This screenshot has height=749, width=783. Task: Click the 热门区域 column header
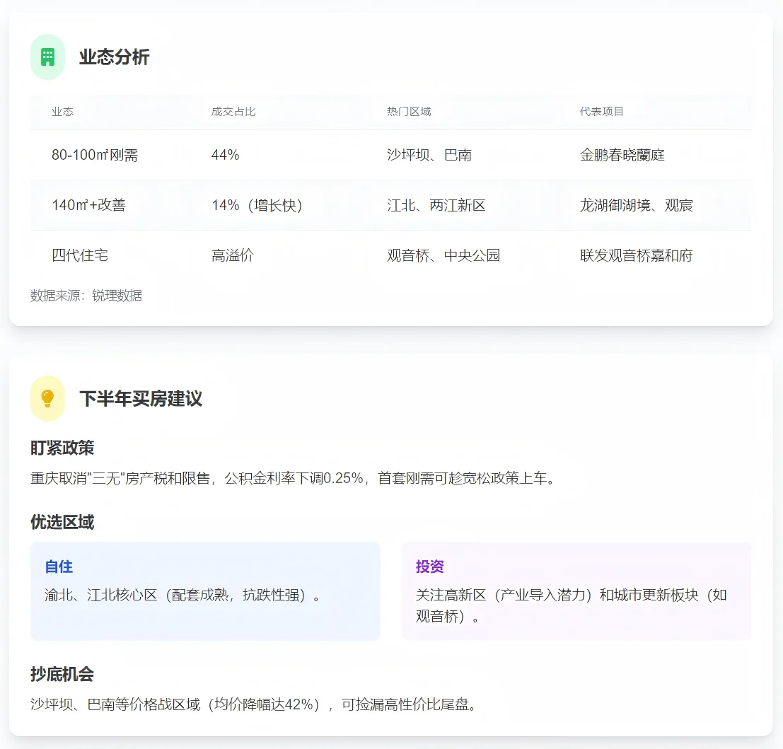[409, 111]
